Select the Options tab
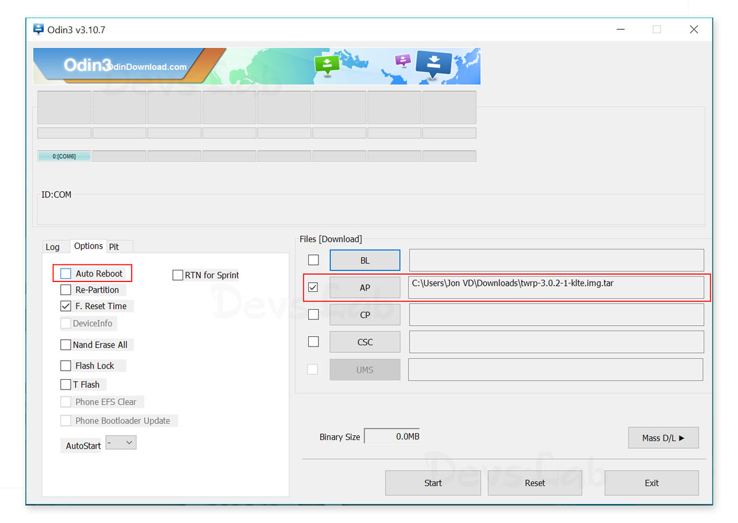 click(89, 246)
